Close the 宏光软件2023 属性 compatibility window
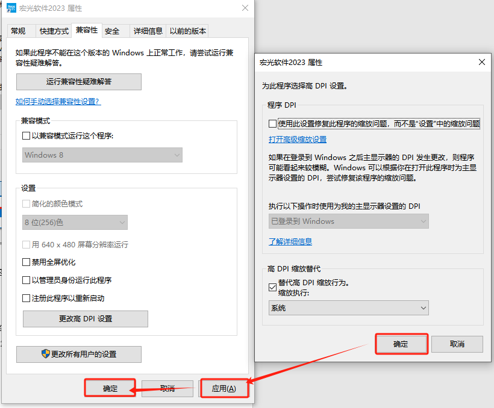Viewport: 494px width, 408px height. 245,8
